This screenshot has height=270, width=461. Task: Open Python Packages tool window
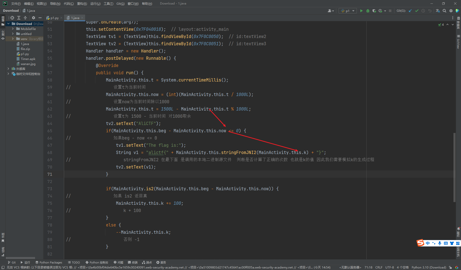tap(49, 262)
